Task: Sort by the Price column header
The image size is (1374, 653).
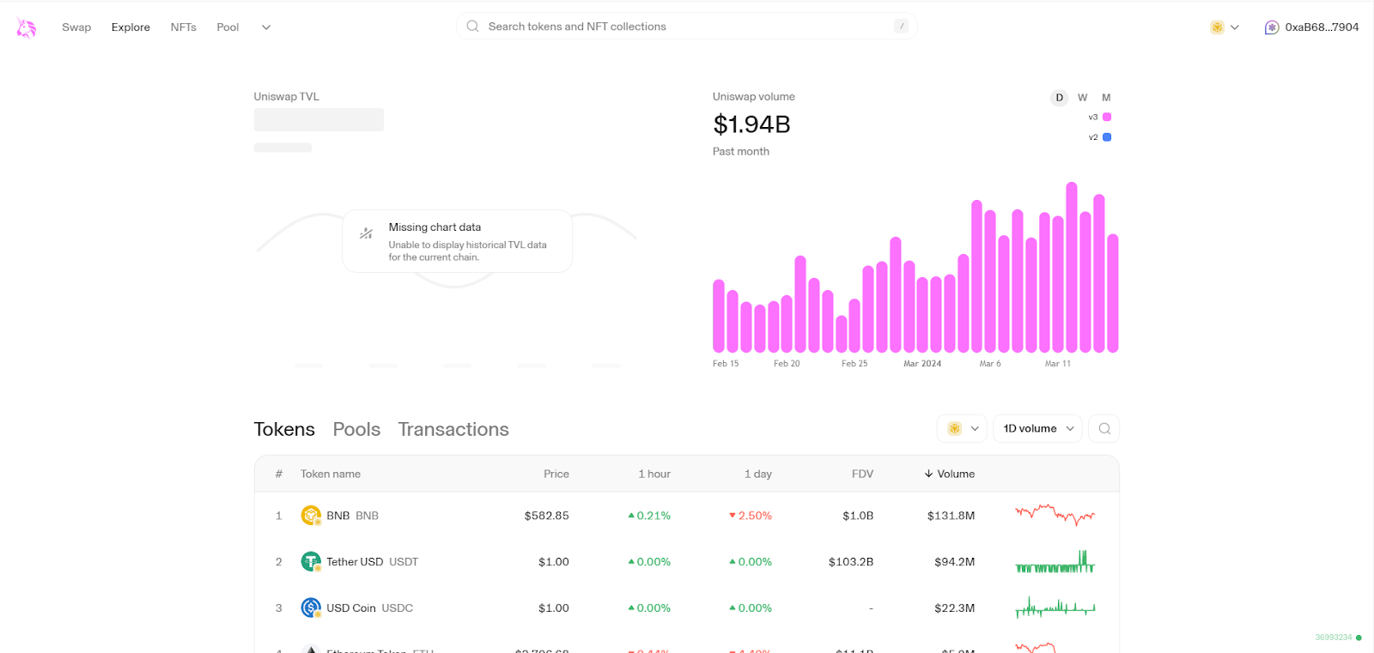Action: (x=556, y=474)
